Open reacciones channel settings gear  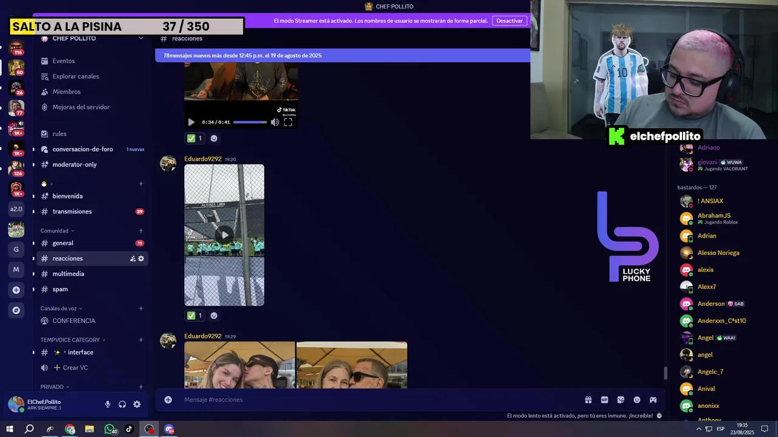(x=141, y=259)
